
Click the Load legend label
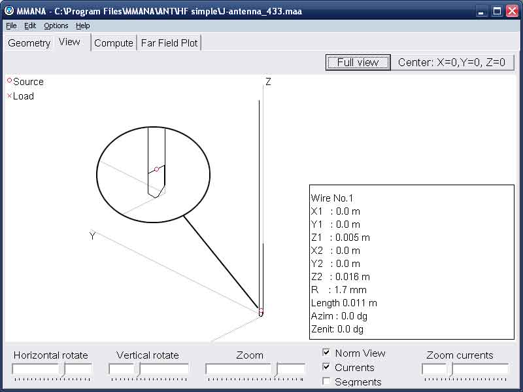click(24, 96)
